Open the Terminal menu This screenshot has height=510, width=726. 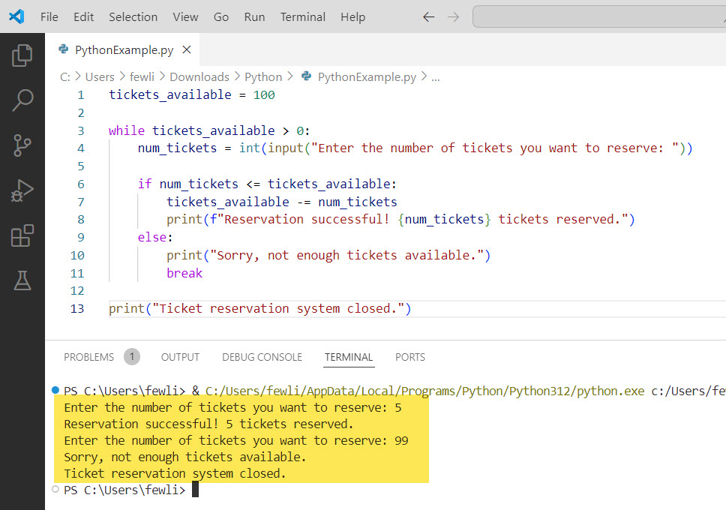(303, 16)
